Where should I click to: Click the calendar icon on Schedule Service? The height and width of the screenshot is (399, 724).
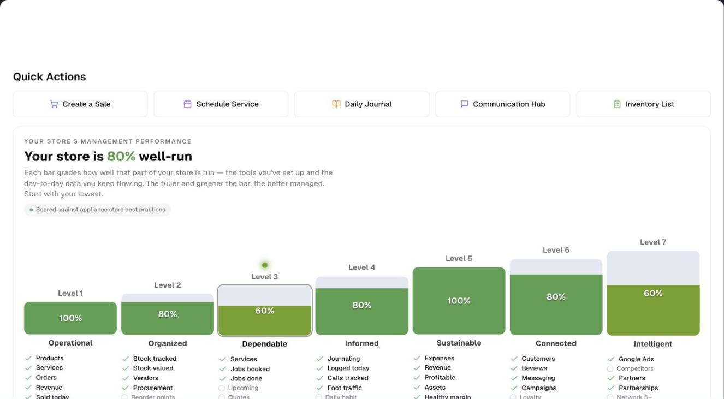coord(187,104)
